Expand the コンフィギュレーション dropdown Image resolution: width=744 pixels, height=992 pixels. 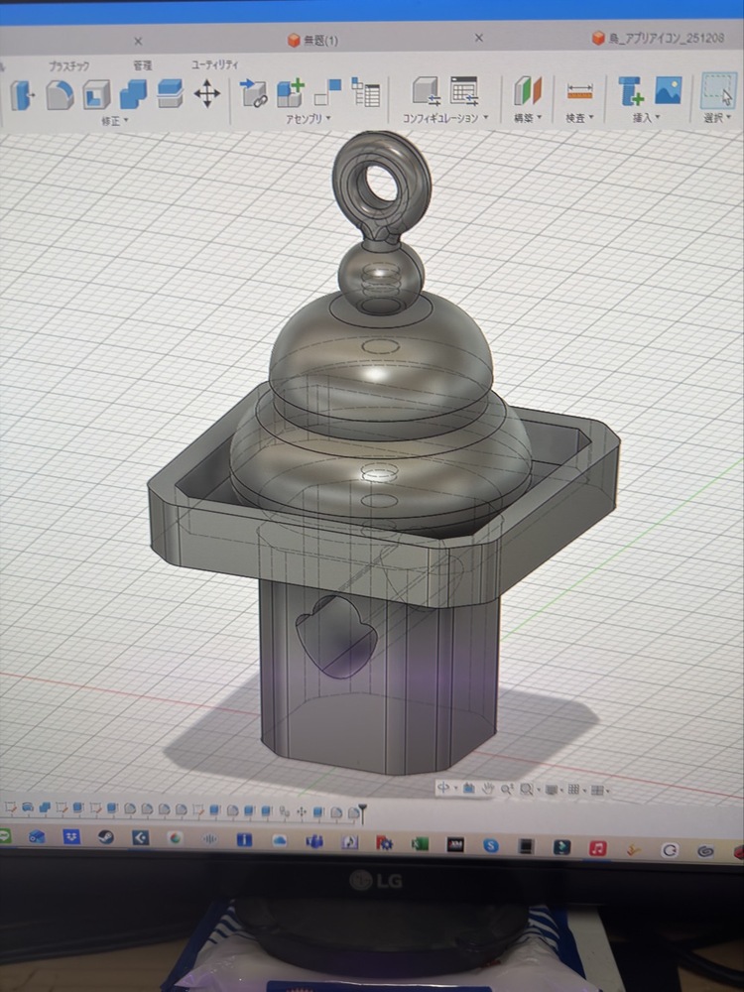coord(445,118)
